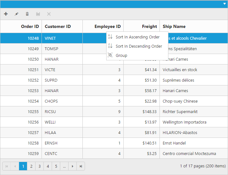Go to next page arrow
This screenshot has height=175, width=228.
pyautogui.click(x=73, y=166)
